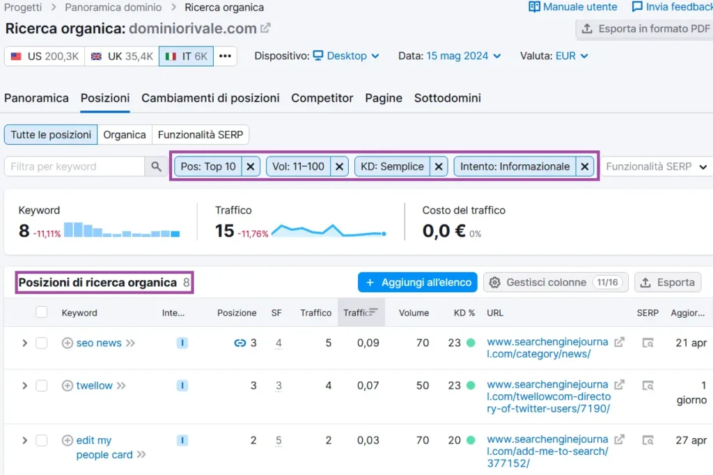The width and height of the screenshot is (713, 475).
Task: Open external URL icon for twellow row
Action: (x=618, y=385)
